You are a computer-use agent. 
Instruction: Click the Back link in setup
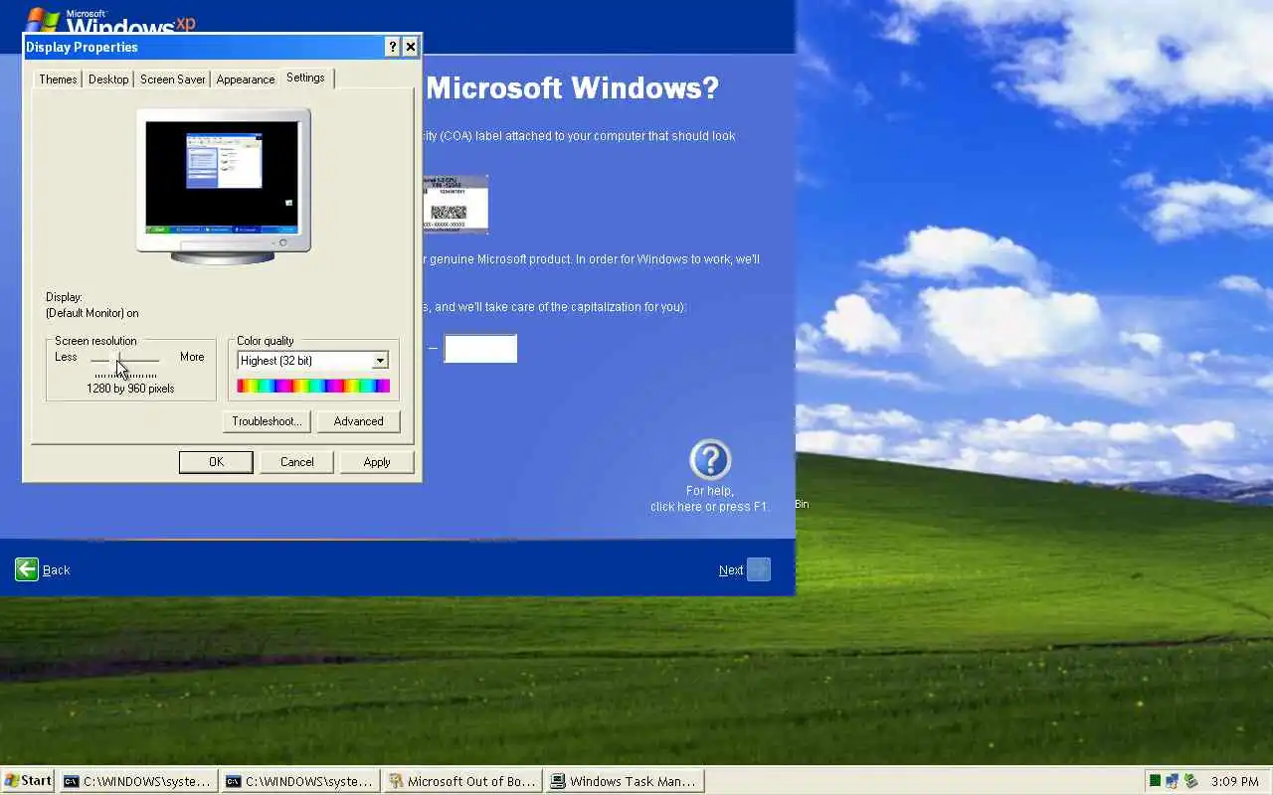pos(57,570)
